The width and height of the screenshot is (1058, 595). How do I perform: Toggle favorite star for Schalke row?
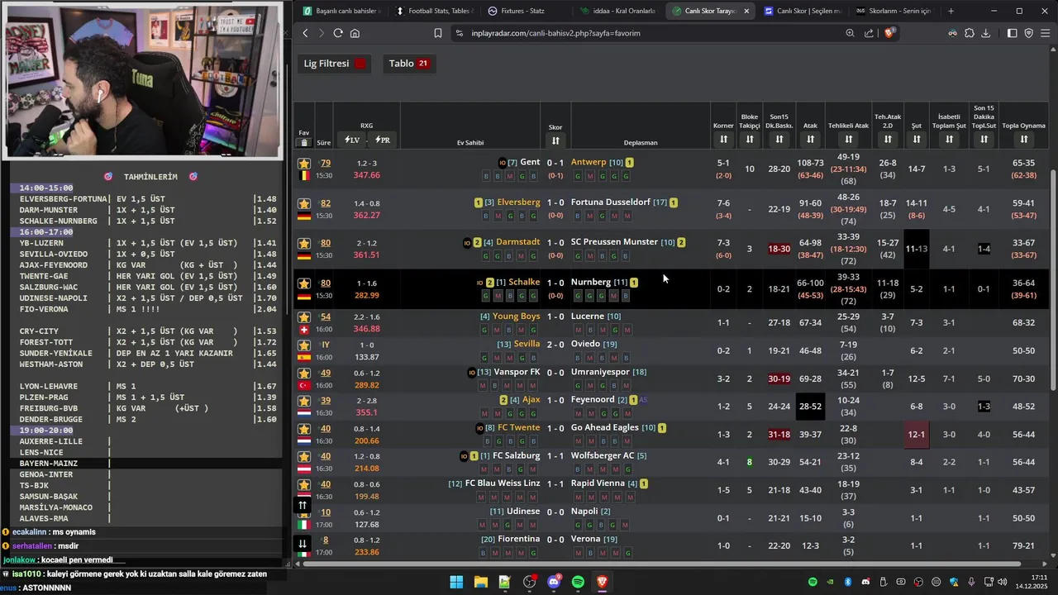(x=304, y=283)
